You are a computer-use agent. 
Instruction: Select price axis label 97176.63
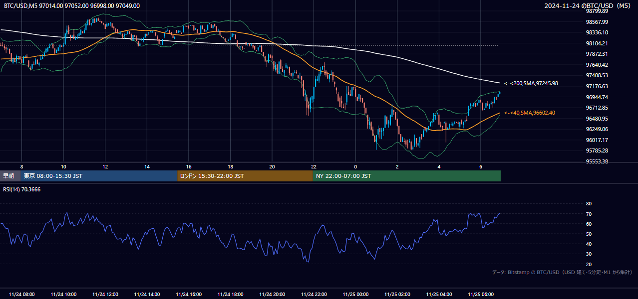(598, 86)
